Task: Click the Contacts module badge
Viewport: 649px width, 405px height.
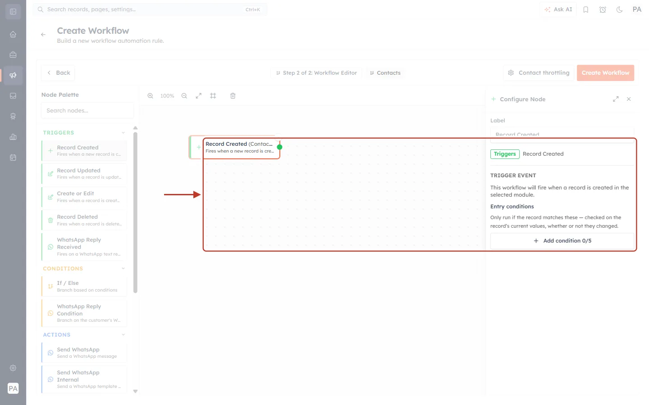Action: [x=385, y=73]
